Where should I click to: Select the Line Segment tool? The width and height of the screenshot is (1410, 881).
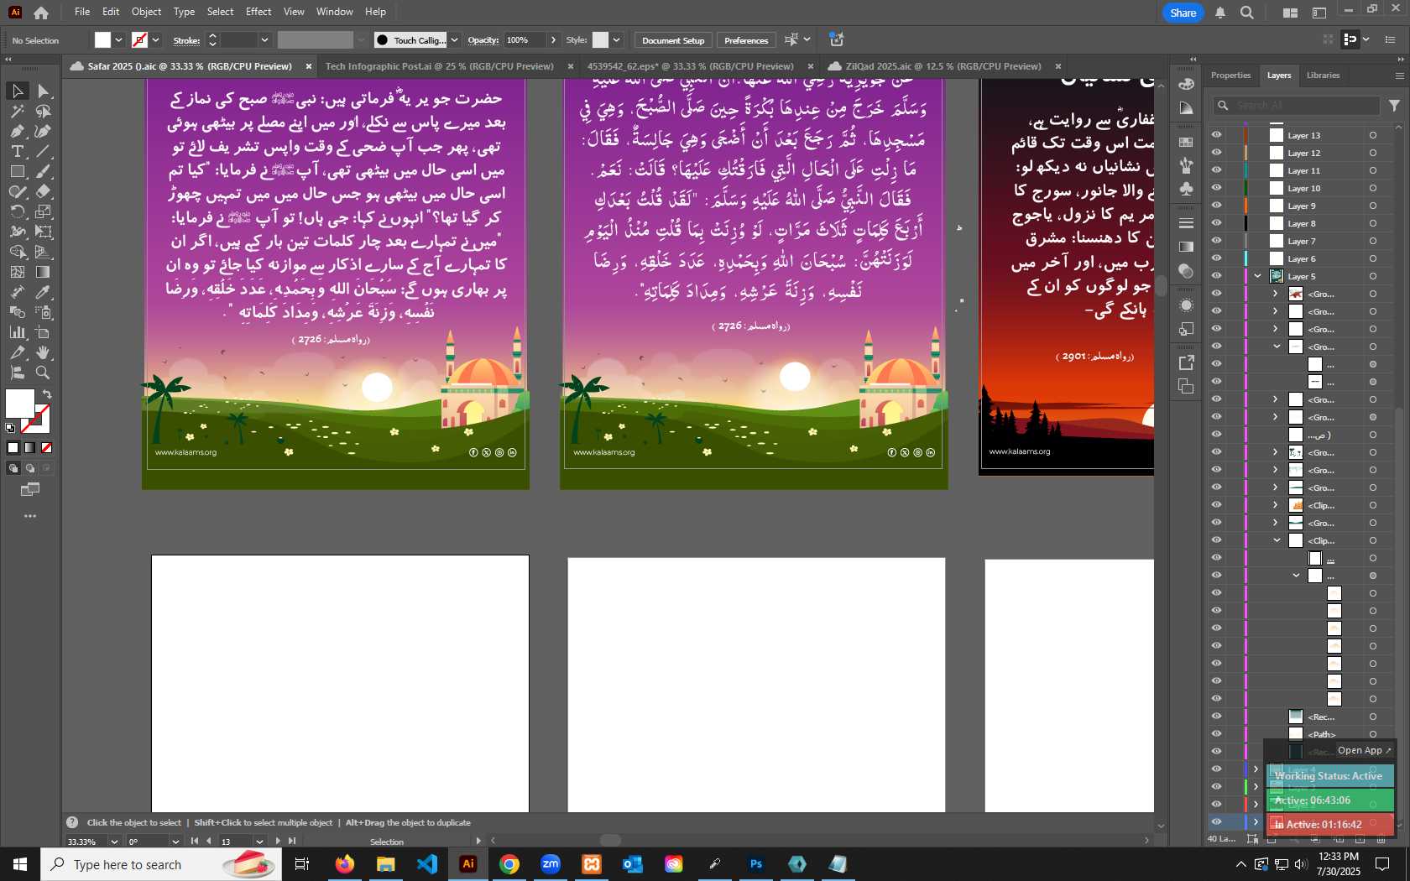44,151
